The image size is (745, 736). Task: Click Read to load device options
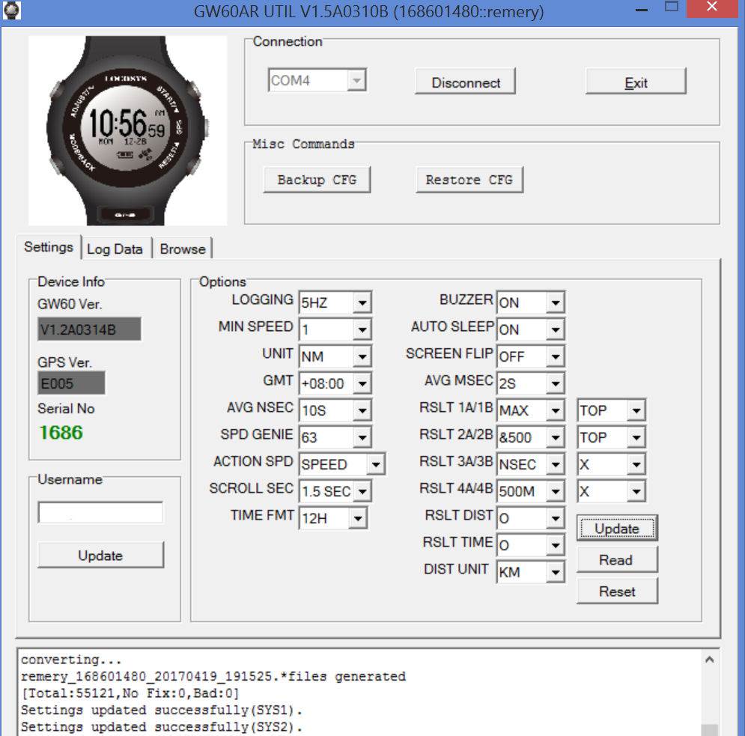616,560
